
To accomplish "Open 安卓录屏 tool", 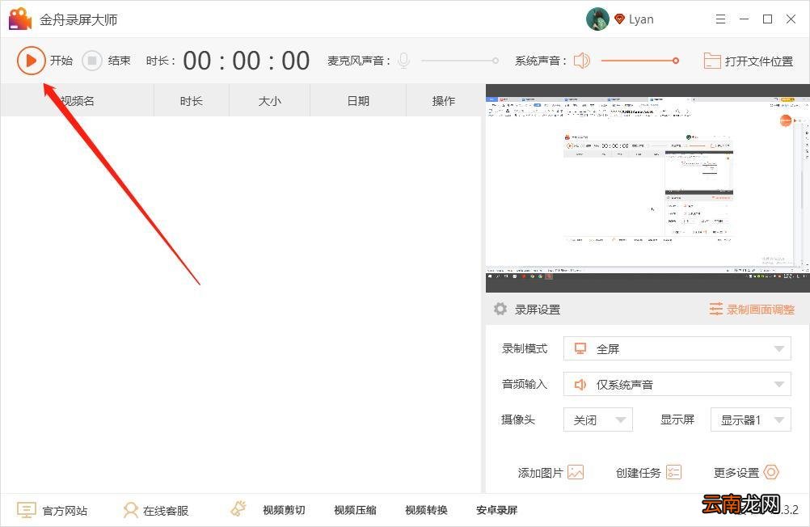I will tap(497, 510).
